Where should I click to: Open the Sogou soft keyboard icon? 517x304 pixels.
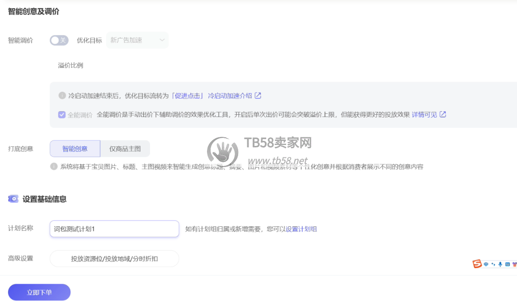point(508,264)
